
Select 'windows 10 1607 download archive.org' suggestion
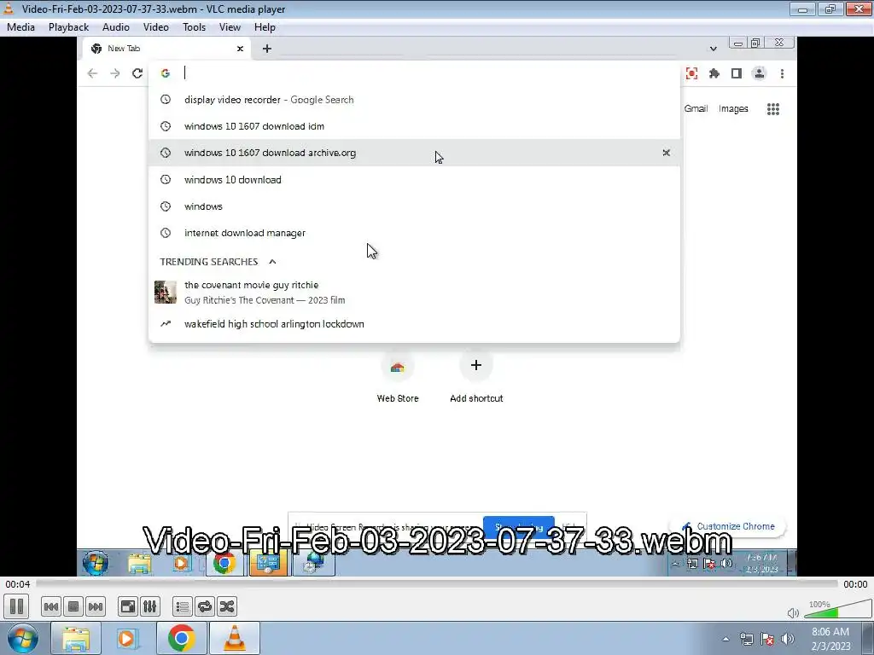coord(414,153)
